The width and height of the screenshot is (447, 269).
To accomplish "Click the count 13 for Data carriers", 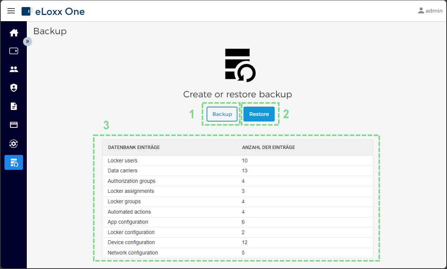I will click(x=245, y=171).
